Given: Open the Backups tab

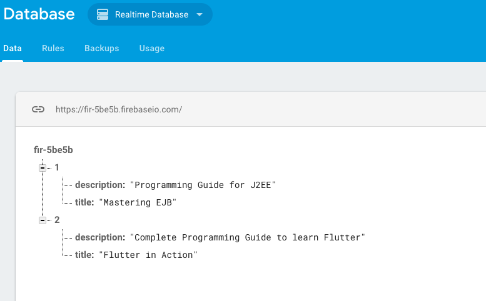Looking at the screenshot, I should coord(101,48).
